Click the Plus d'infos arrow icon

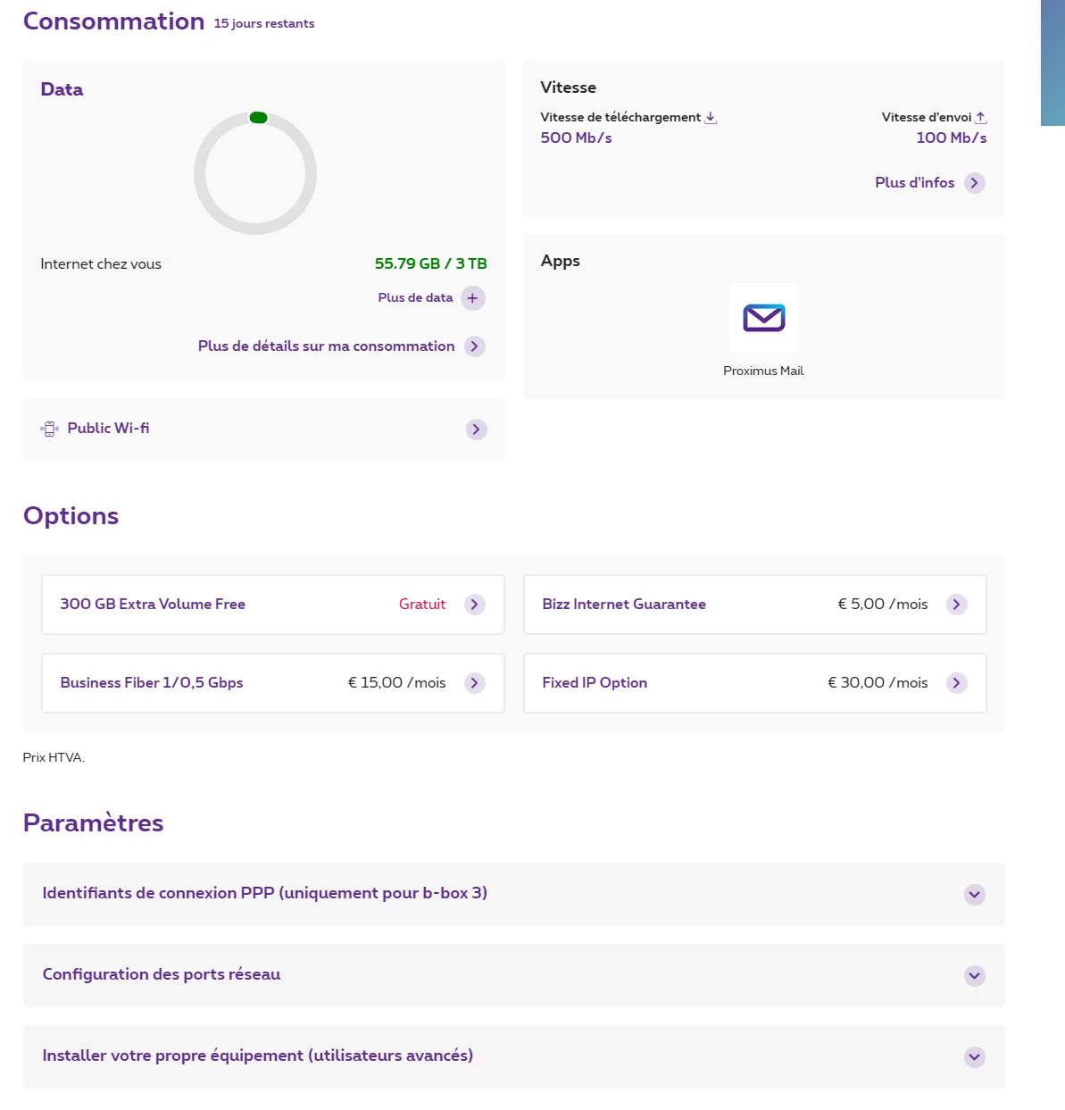coord(974,183)
